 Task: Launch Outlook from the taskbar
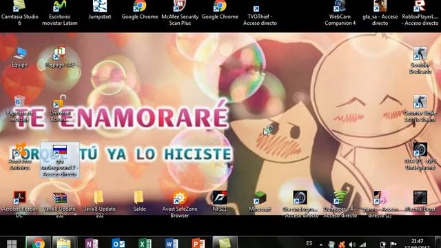tap(118, 243)
